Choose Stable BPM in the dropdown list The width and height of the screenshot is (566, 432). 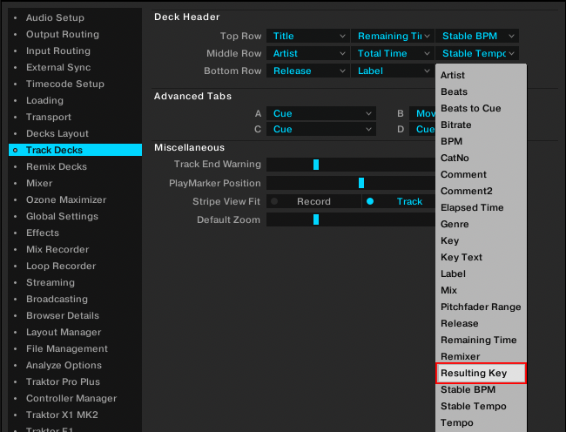[481, 389]
